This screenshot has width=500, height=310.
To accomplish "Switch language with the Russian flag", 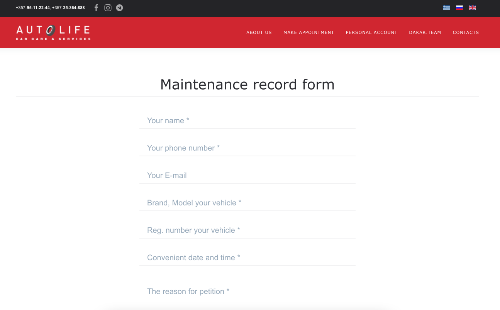I will coord(459,8).
